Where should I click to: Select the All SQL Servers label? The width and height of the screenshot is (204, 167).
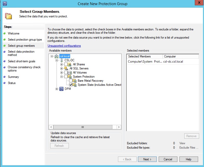(79, 68)
